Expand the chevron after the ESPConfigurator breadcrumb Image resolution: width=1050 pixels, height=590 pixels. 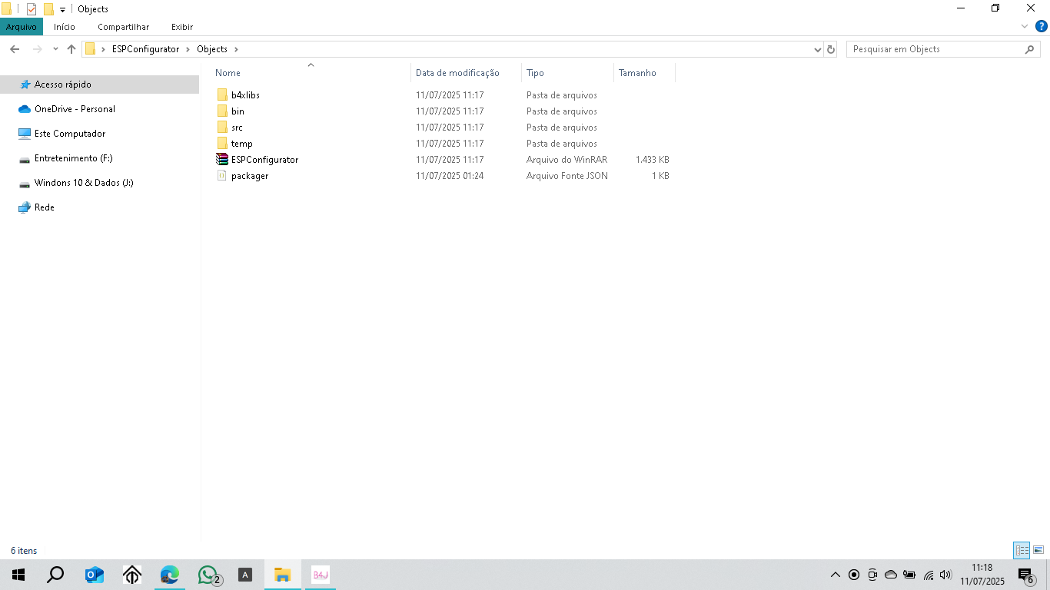[188, 49]
